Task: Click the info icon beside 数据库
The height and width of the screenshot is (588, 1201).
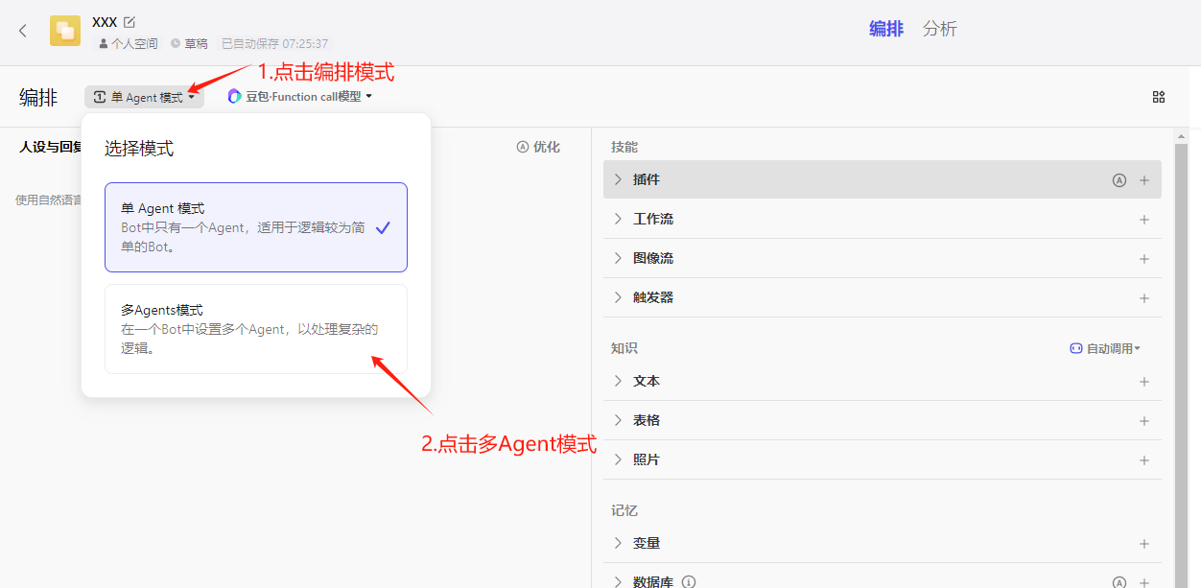Action: [689, 582]
